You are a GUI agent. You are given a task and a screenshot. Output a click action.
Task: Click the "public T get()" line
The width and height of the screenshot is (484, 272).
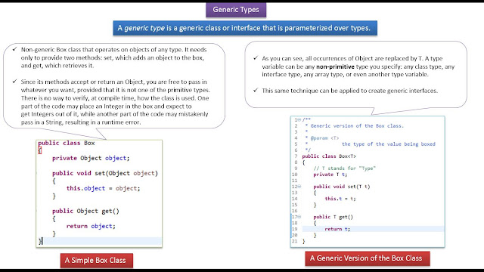(x=333, y=217)
